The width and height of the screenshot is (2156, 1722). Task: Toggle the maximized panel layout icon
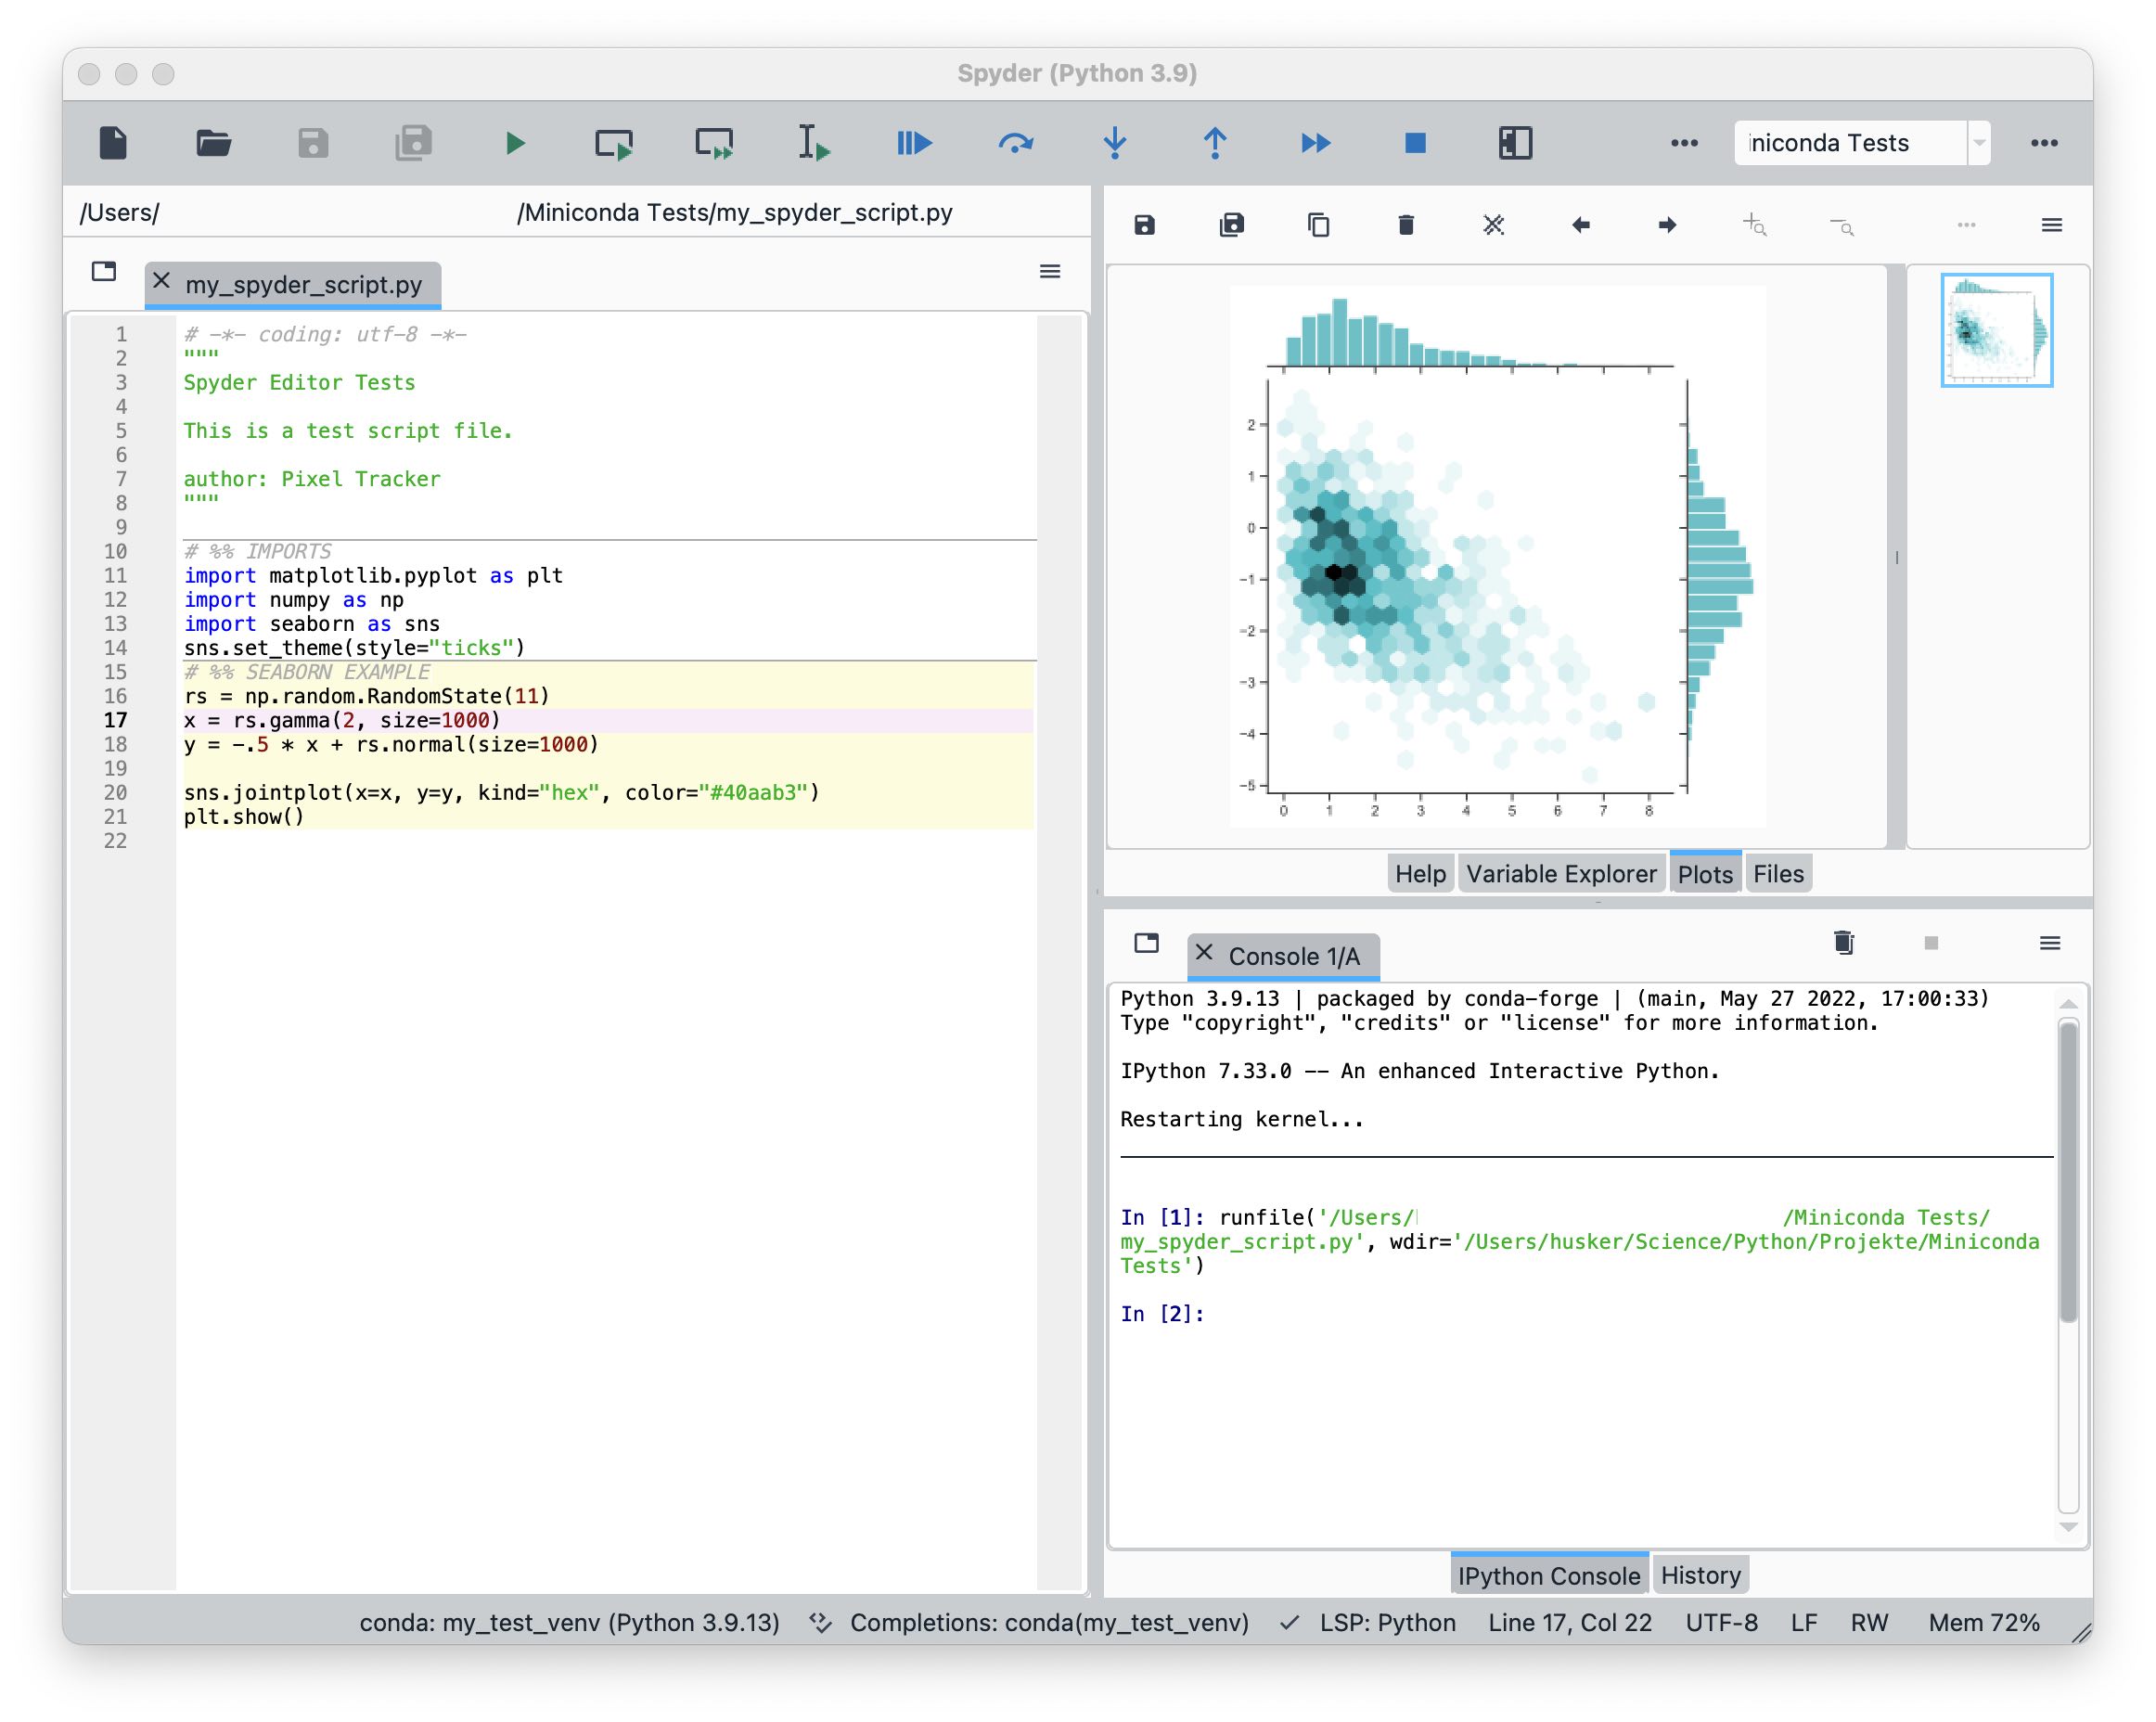1513,144
